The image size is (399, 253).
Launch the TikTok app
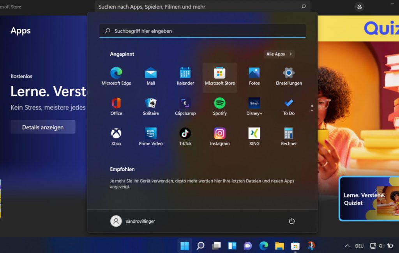pyautogui.click(x=185, y=137)
